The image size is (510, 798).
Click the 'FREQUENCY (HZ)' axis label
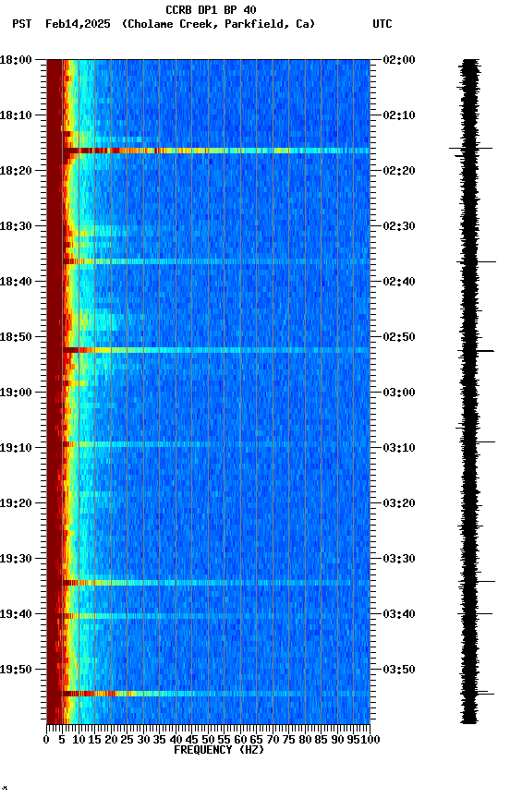[219, 750]
